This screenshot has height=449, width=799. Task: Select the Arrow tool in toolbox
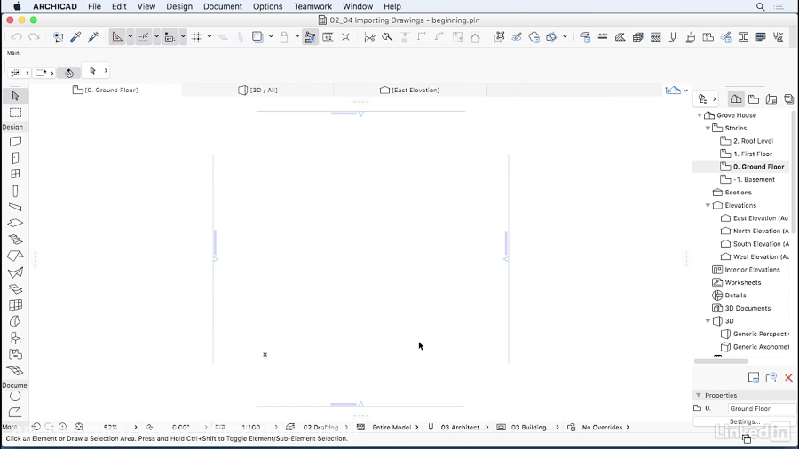15,96
